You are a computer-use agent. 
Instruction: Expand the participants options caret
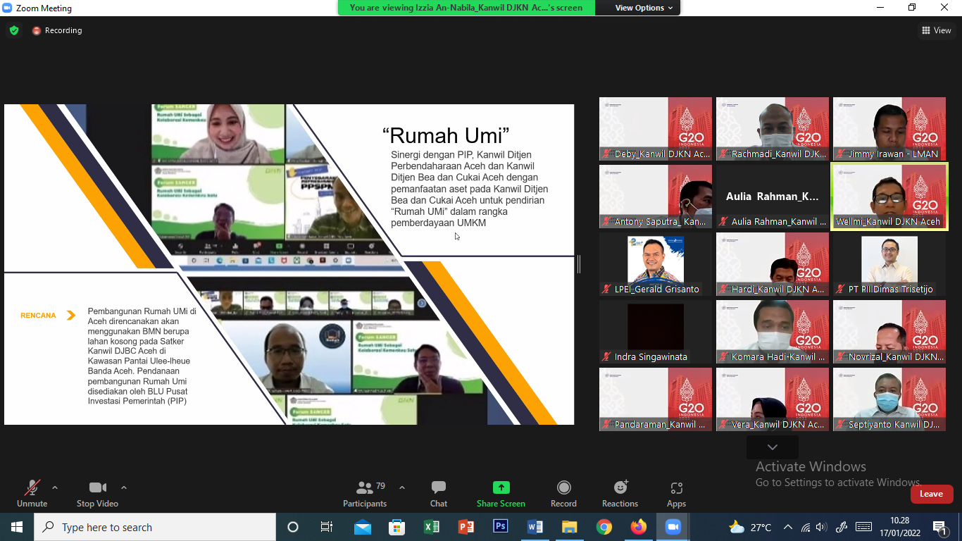click(x=402, y=487)
